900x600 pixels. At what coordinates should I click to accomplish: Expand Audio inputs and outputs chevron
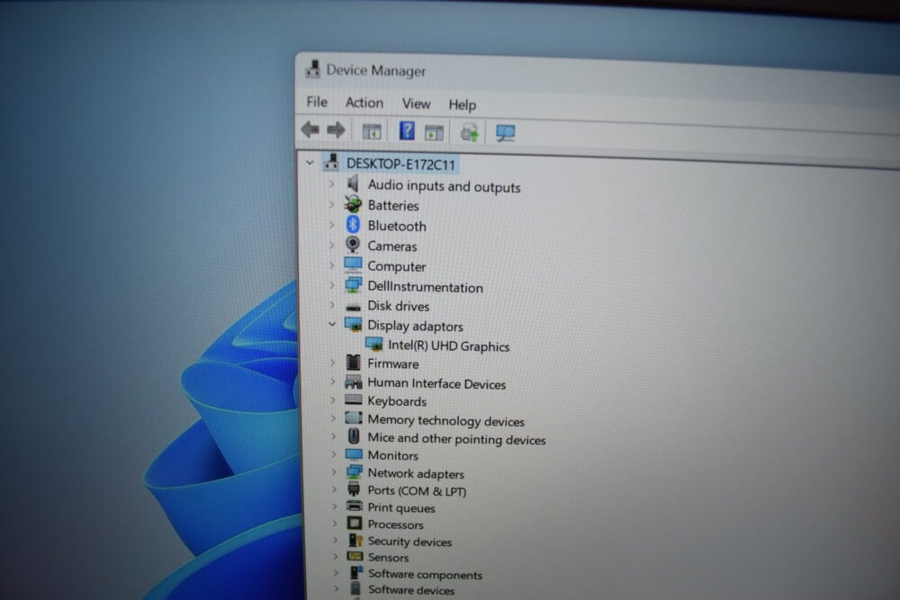331,184
